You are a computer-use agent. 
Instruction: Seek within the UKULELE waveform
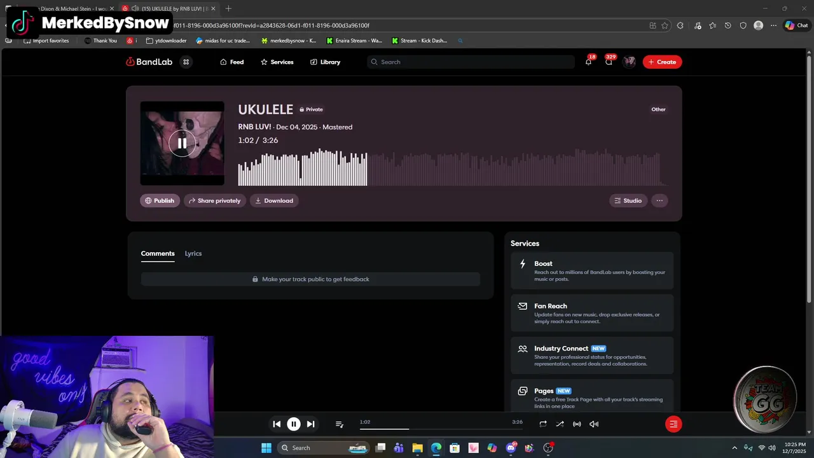pos(452,167)
